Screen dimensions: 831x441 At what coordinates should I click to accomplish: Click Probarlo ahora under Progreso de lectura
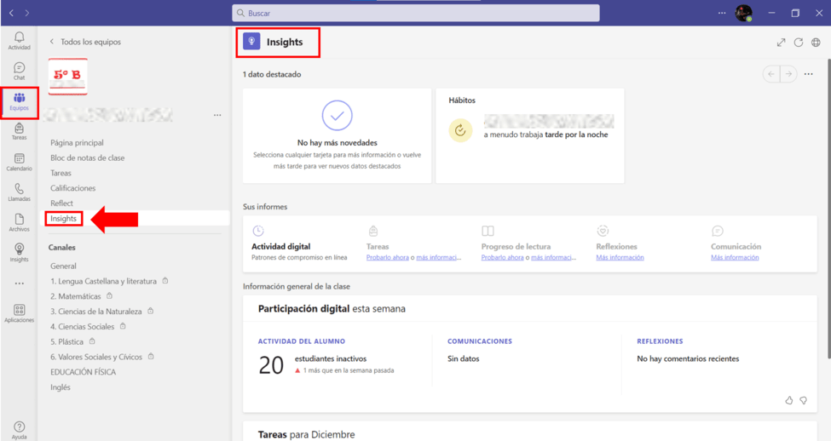[x=502, y=257]
